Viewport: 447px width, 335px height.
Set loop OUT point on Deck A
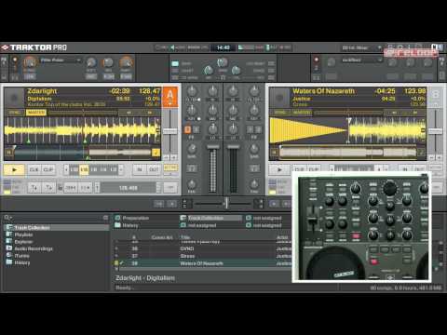pos(154,169)
